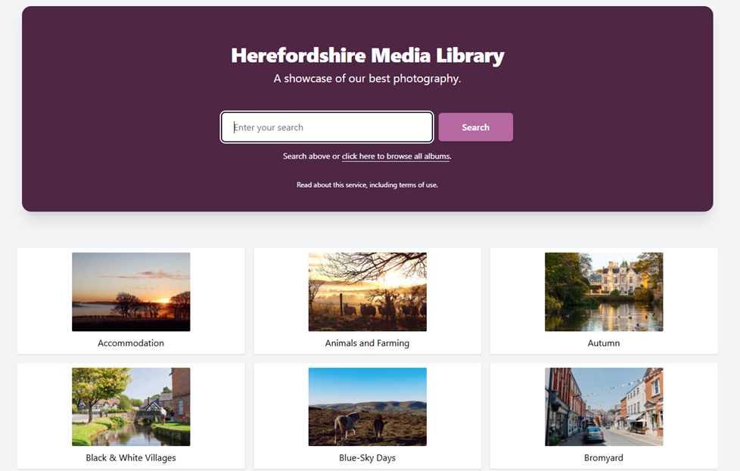Screen dimensions: 740x471
Task: Click the "Enter your search" input field
Action: [327, 127]
